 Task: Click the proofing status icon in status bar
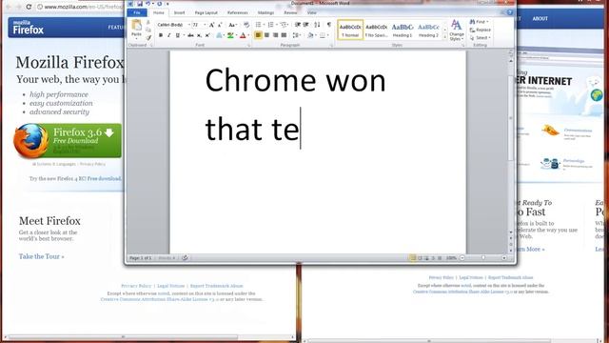185,258
